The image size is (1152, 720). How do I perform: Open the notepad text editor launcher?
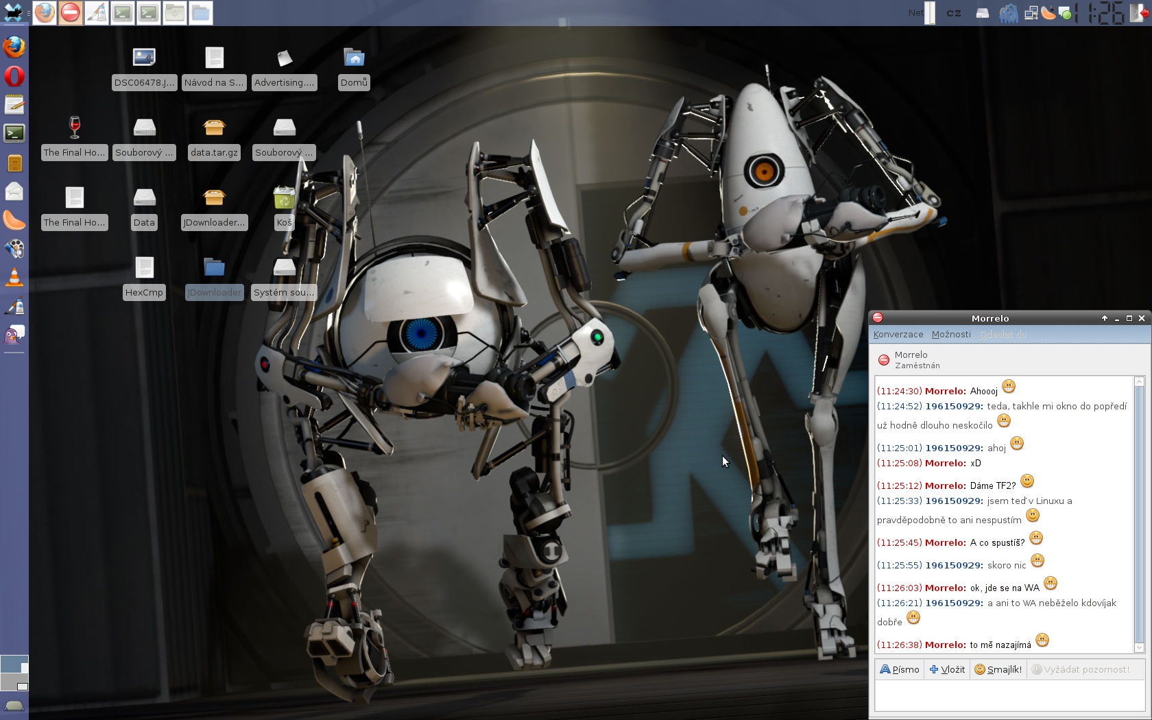[x=14, y=104]
